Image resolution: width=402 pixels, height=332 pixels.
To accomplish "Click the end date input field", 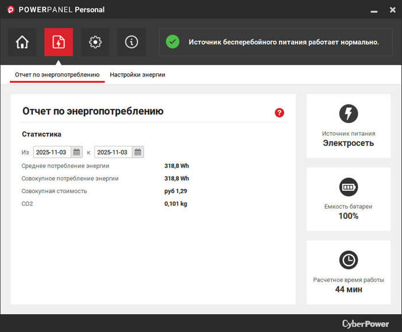I will 113,152.
